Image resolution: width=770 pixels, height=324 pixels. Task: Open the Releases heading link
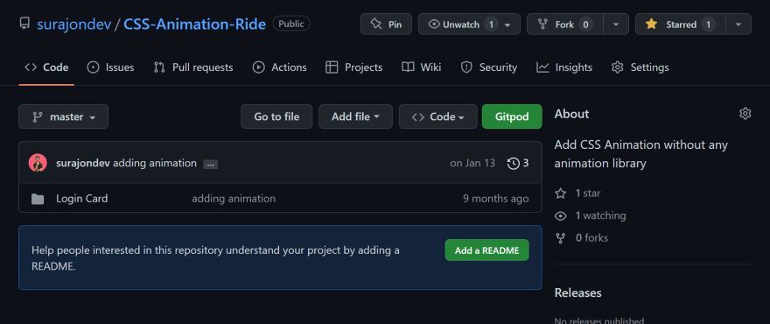[x=578, y=292]
